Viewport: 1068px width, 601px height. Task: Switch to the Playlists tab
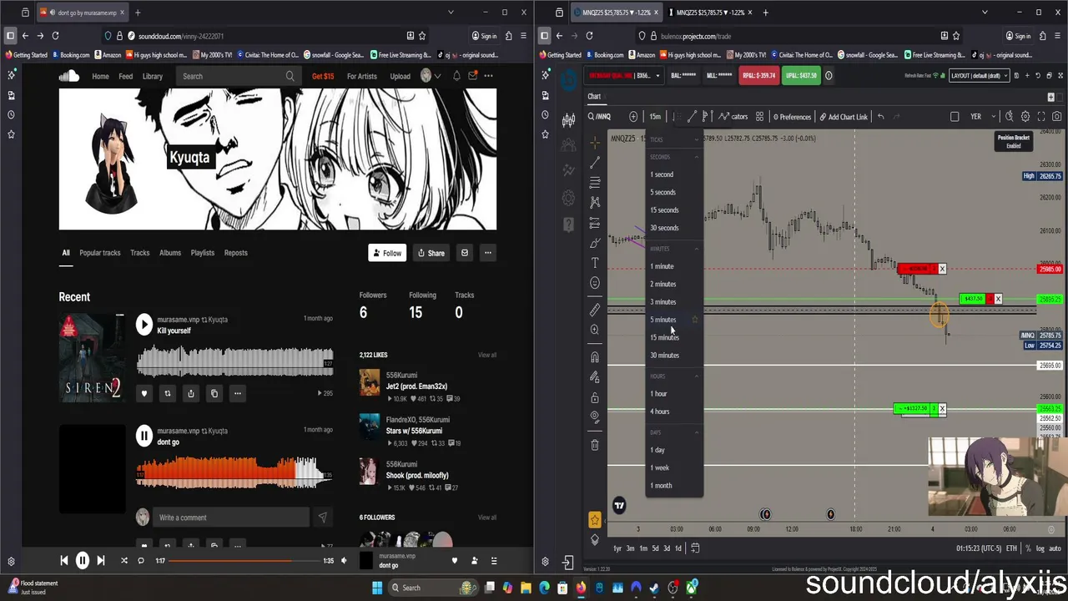tap(203, 253)
